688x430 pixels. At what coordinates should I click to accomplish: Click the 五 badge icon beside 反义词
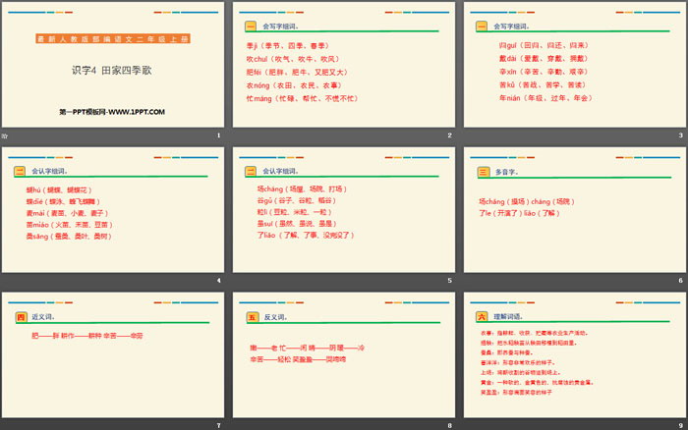pos(252,317)
